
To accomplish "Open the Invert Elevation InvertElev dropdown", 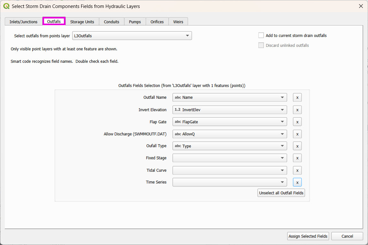I will (229, 110).
